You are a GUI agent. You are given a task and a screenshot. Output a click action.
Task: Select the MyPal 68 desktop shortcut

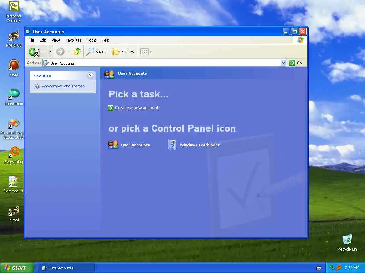14,39
